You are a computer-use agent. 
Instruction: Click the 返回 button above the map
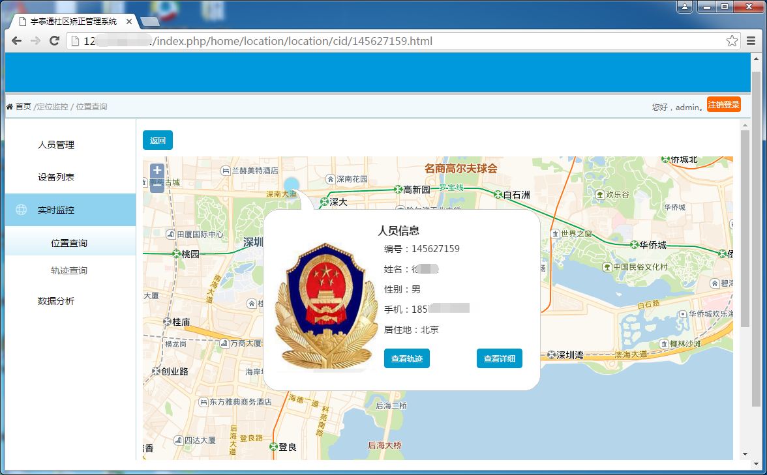tap(158, 140)
